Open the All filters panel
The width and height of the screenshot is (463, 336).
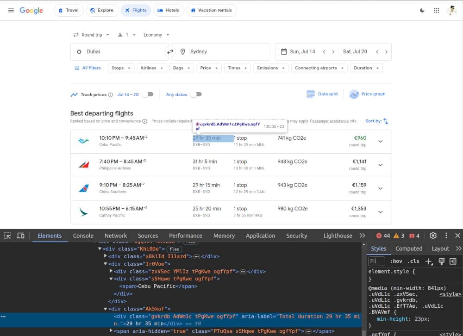click(x=88, y=68)
